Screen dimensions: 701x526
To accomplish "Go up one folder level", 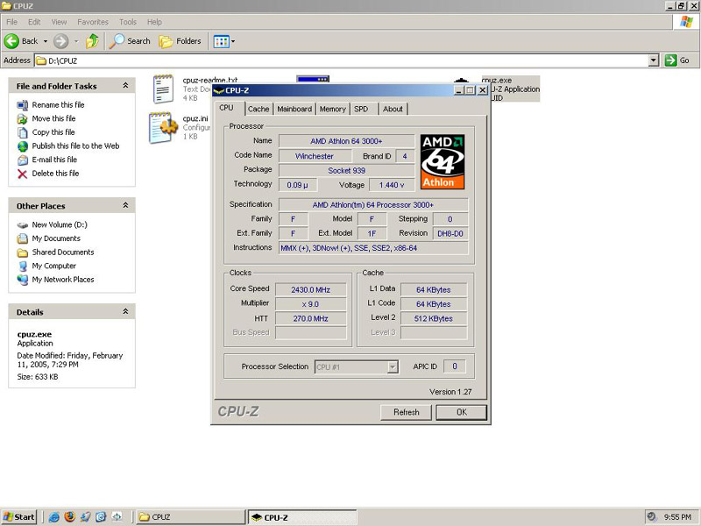I will tap(93, 41).
